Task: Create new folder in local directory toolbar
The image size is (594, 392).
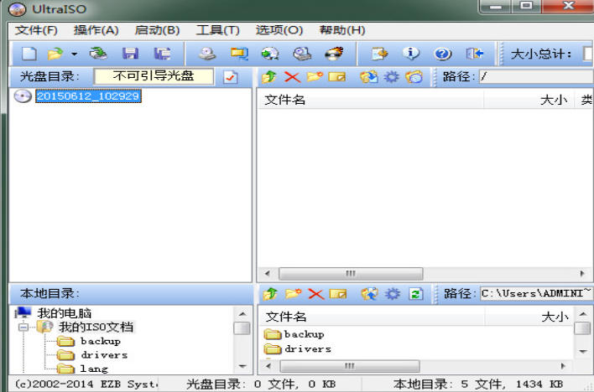Action: pyautogui.click(x=293, y=294)
